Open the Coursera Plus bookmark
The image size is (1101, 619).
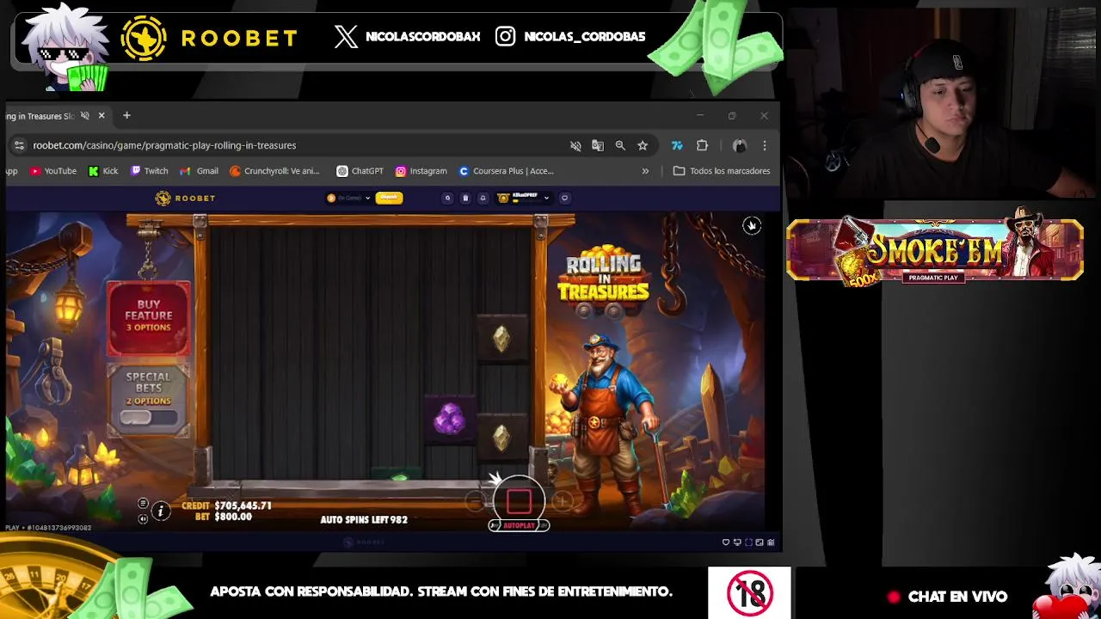506,171
